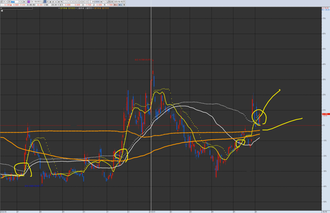Click the stock code input field
The height and width of the screenshot is (213, 330).
click(x=15, y=2)
